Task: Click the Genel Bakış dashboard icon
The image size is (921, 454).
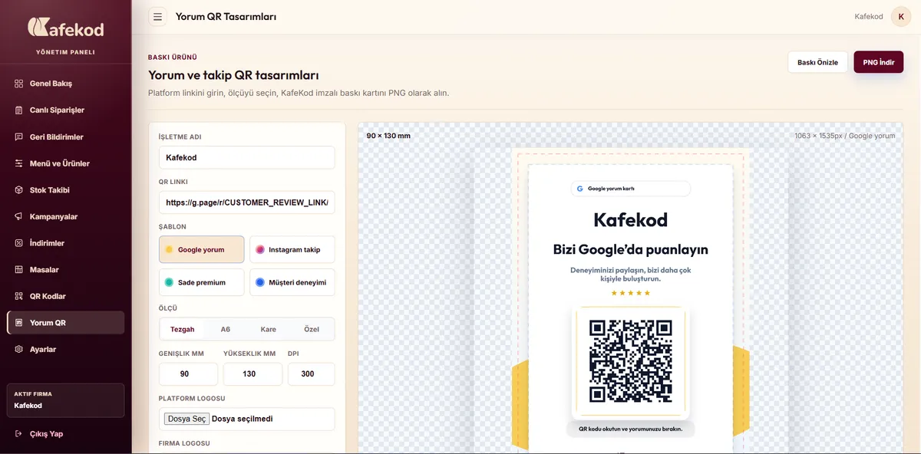Action: click(x=19, y=84)
